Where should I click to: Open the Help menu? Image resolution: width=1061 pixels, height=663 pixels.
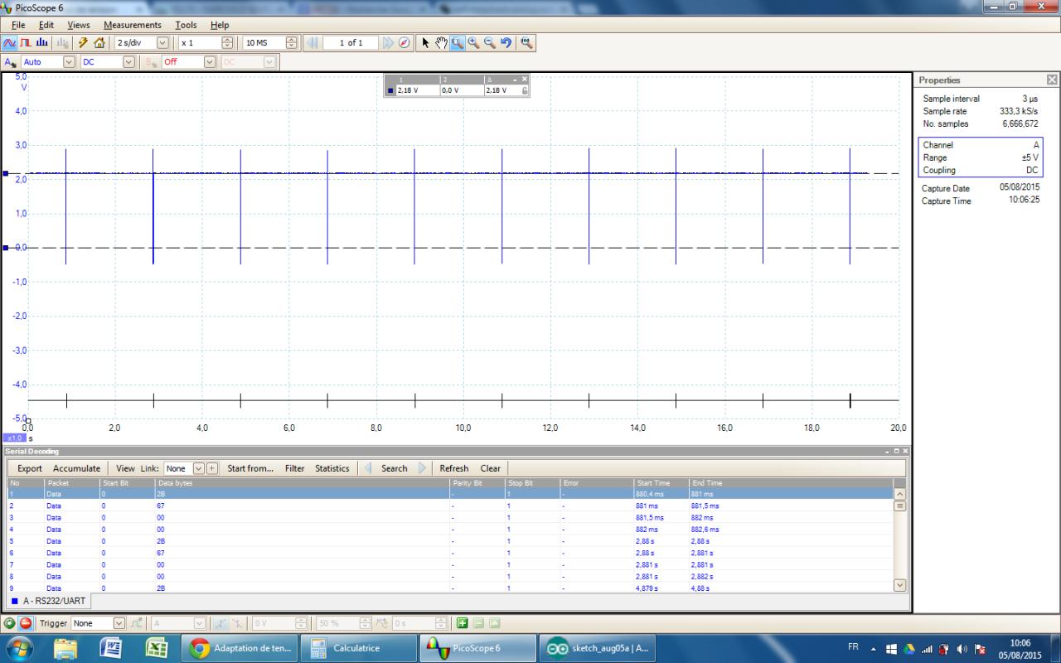(x=220, y=25)
